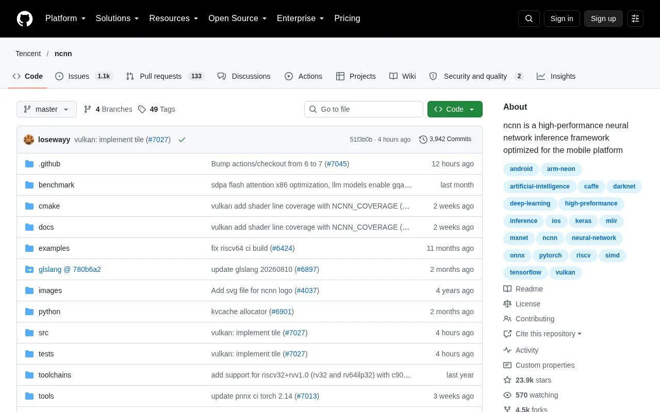Open the #7027 pull request link in latest commit
Screen dimensions: 660x412
(x=158, y=140)
